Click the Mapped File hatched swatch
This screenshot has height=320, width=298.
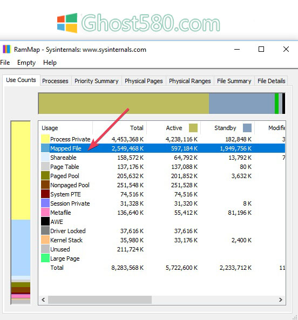tap(45, 148)
